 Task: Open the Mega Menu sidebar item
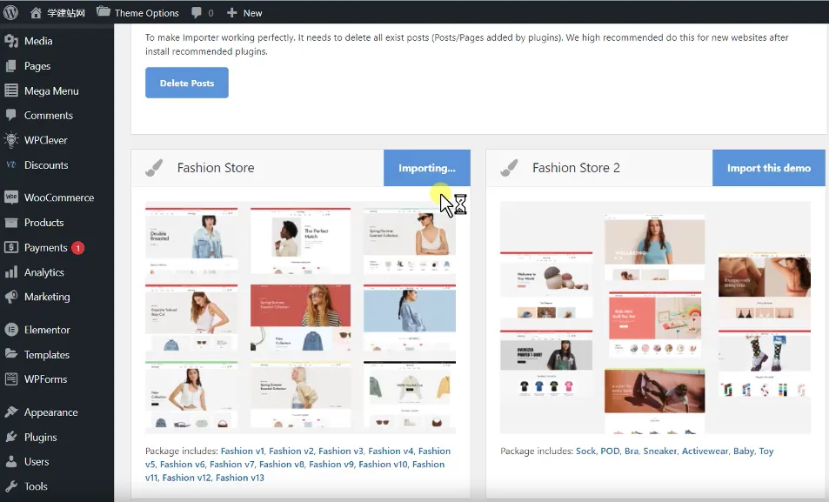(51, 90)
